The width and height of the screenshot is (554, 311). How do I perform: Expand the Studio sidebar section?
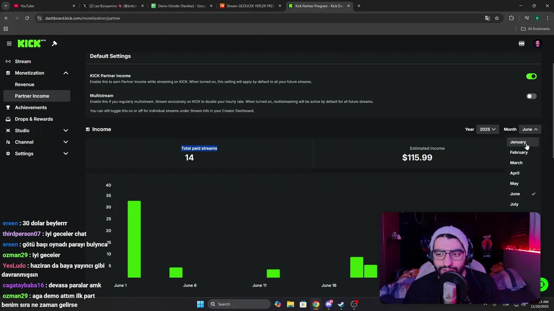click(66, 130)
